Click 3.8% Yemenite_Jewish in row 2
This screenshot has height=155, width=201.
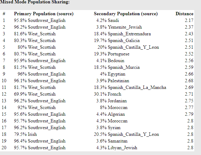pos(119,27)
